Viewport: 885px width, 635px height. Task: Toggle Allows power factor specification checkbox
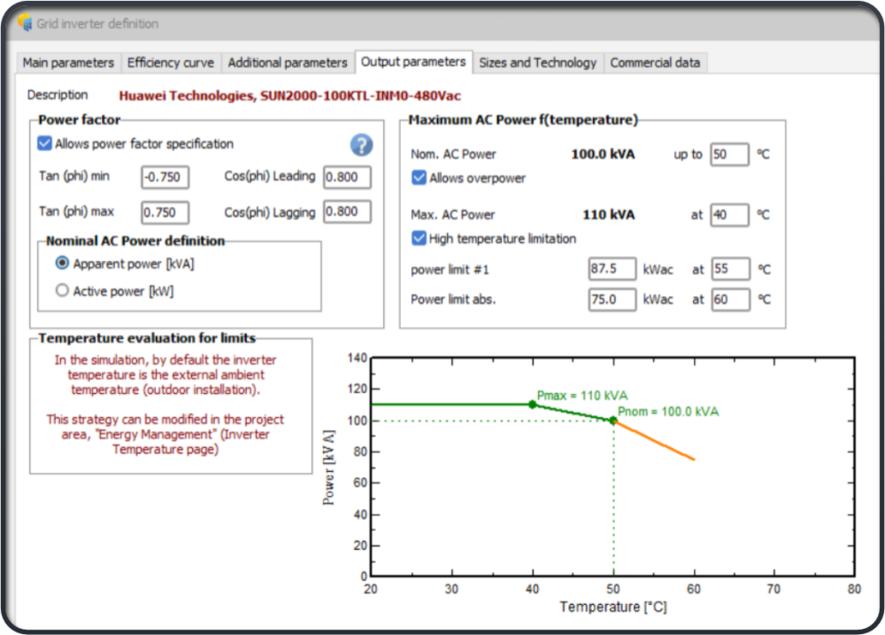tap(45, 143)
